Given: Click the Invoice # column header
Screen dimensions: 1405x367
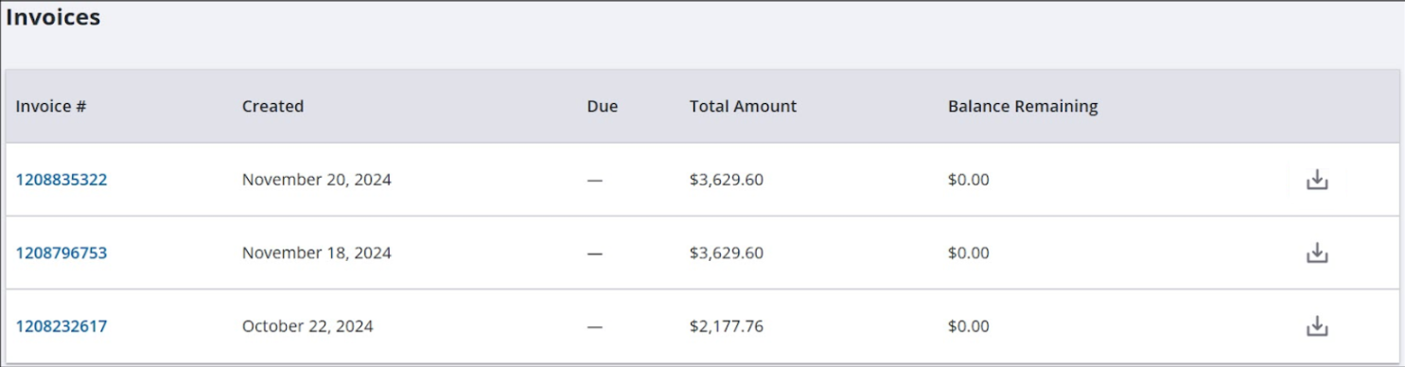Looking at the screenshot, I should [x=51, y=106].
